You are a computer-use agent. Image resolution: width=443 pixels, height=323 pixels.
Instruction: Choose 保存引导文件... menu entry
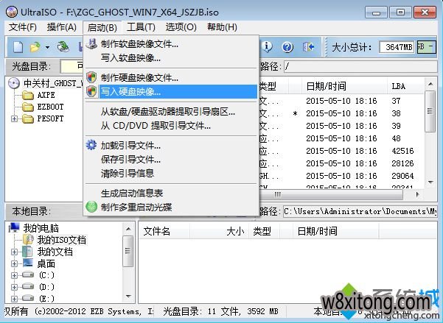click(171, 160)
